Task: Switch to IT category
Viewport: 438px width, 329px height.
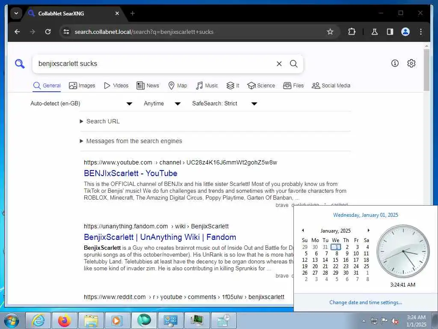Action: [233, 86]
